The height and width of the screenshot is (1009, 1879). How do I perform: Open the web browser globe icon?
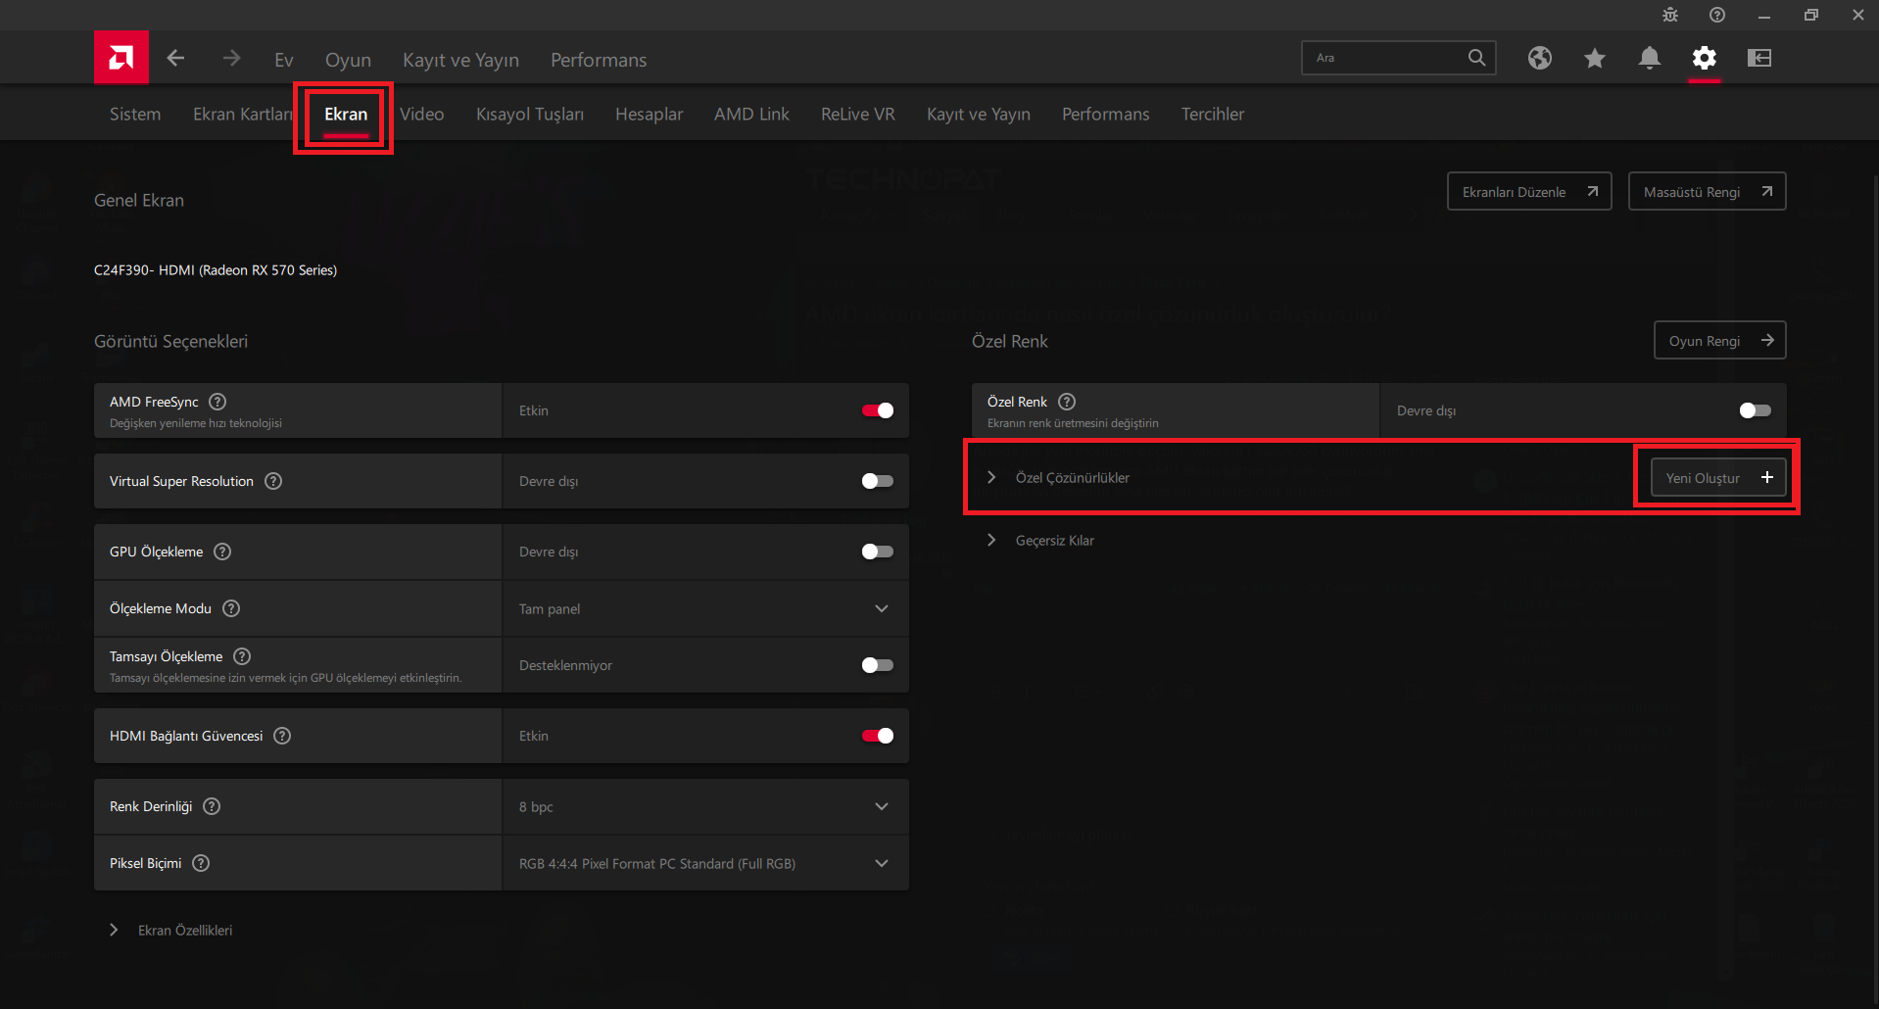[x=1540, y=58]
